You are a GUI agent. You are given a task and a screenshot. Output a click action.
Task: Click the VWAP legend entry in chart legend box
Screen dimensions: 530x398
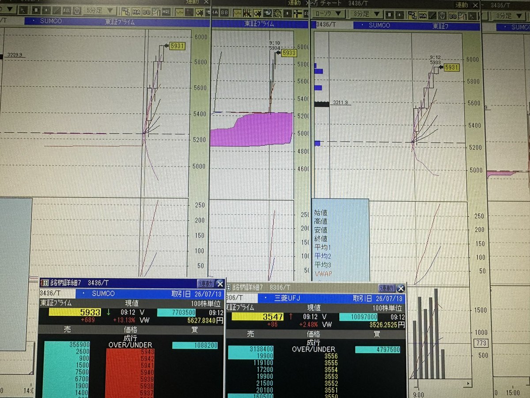pyautogui.click(x=322, y=273)
